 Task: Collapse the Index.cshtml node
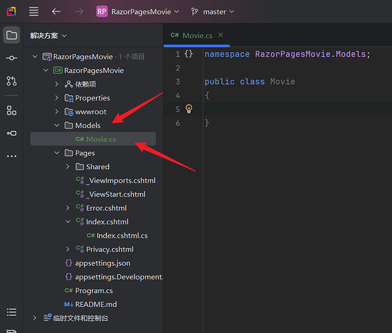(x=68, y=222)
